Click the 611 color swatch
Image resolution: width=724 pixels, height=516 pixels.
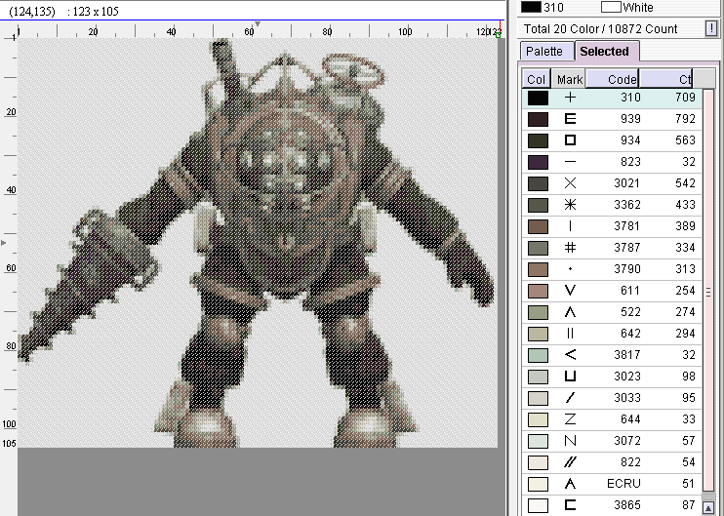coord(538,291)
